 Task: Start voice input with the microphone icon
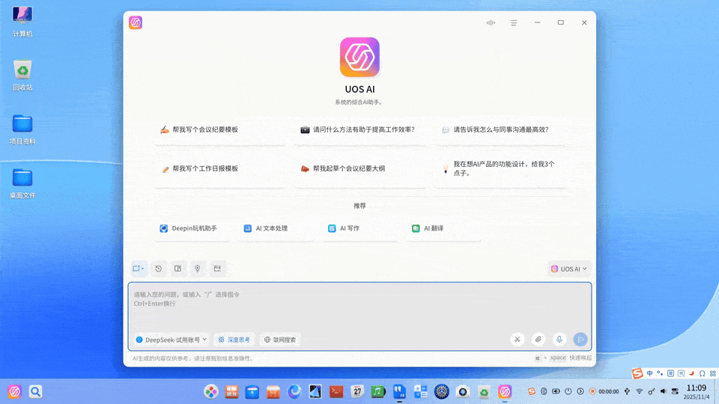[559, 340]
